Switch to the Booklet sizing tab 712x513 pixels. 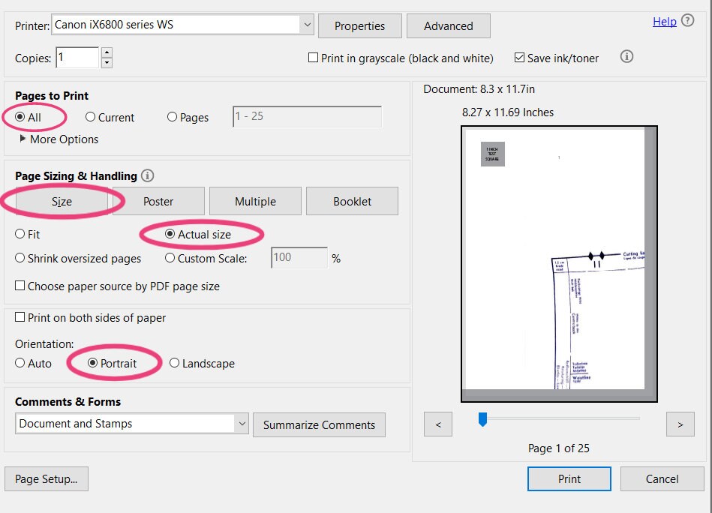coord(353,201)
